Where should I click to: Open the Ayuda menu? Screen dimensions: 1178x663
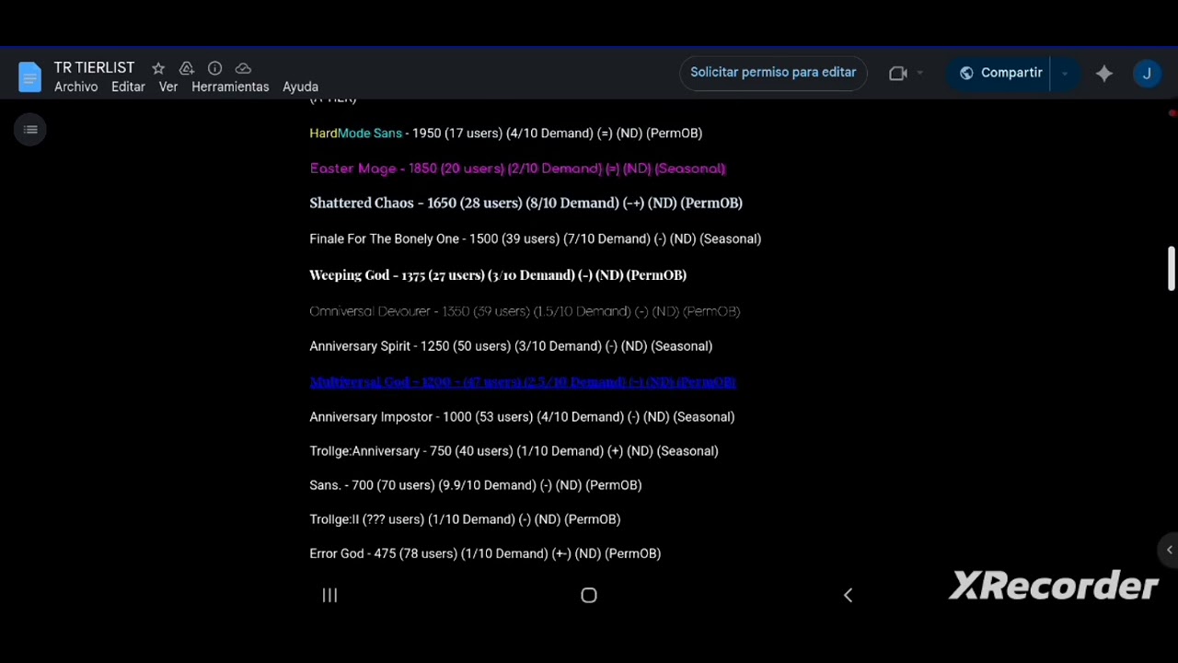tap(300, 87)
